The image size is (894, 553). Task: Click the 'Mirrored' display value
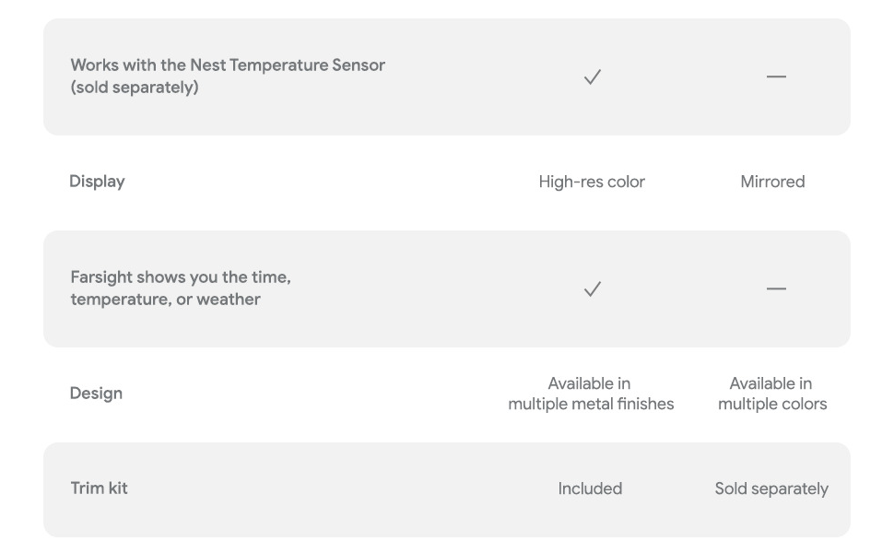[772, 182]
